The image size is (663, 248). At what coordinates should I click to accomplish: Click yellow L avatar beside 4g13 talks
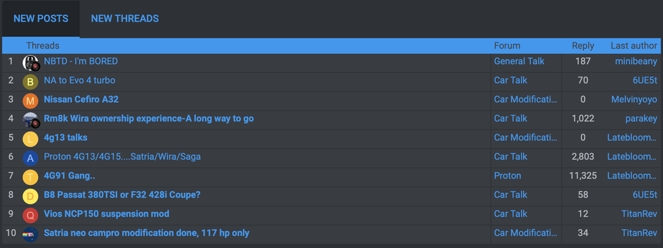[x=31, y=138]
